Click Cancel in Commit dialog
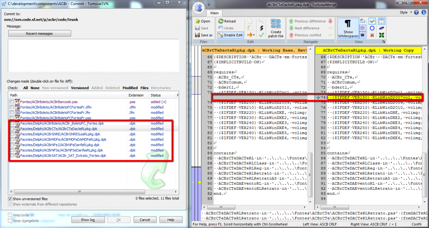Screen dimensions: 429x228 [x=145, y=220]
